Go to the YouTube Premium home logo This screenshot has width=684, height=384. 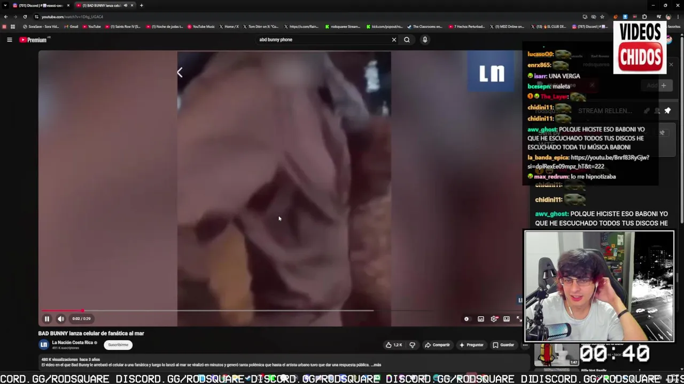pyautogui.click(x=33, y=39)
